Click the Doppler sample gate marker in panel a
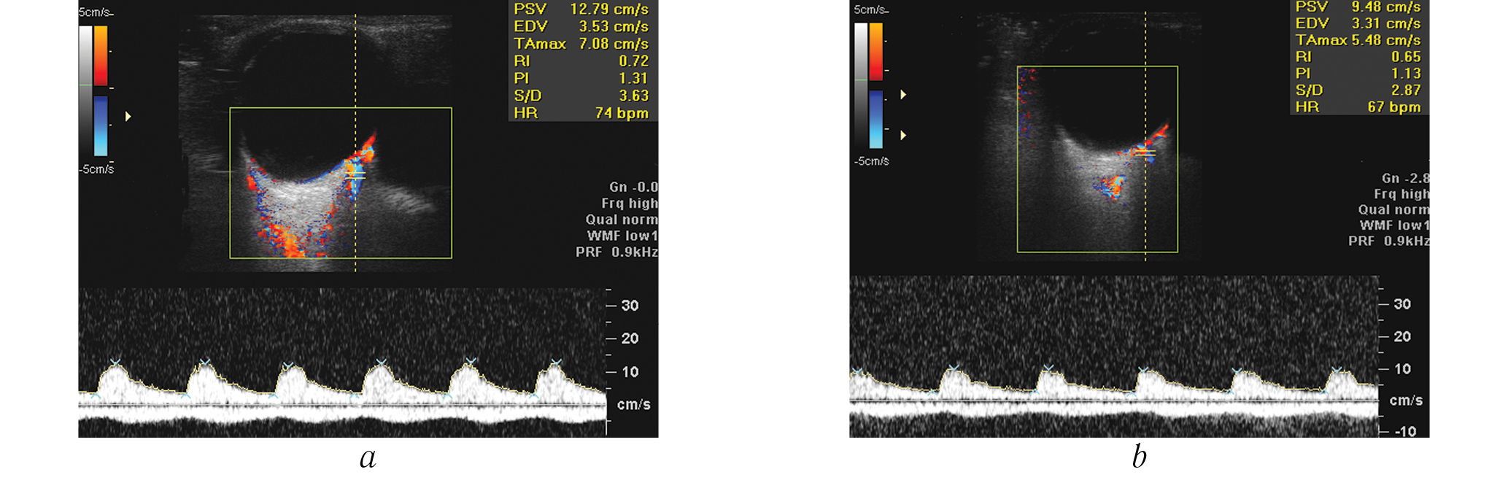 tap(355, 175)
